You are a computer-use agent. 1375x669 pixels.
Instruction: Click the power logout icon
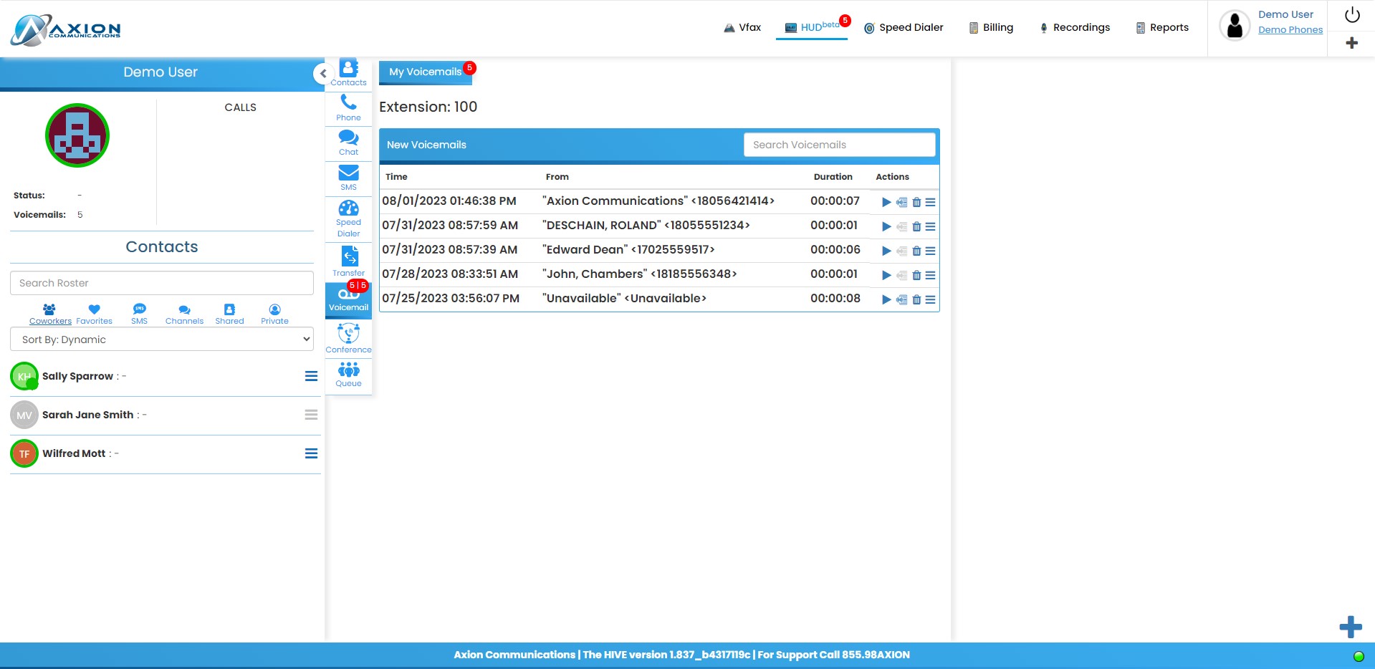click(1352, 15)
